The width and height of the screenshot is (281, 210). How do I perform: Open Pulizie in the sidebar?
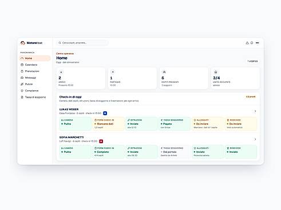click(35, 84)
